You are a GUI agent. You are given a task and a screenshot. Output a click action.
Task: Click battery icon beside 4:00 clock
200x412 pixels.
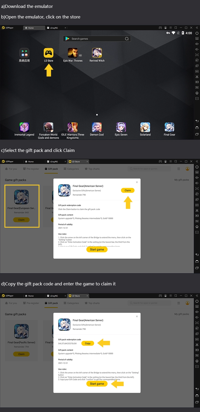click(x=183, y=33)
